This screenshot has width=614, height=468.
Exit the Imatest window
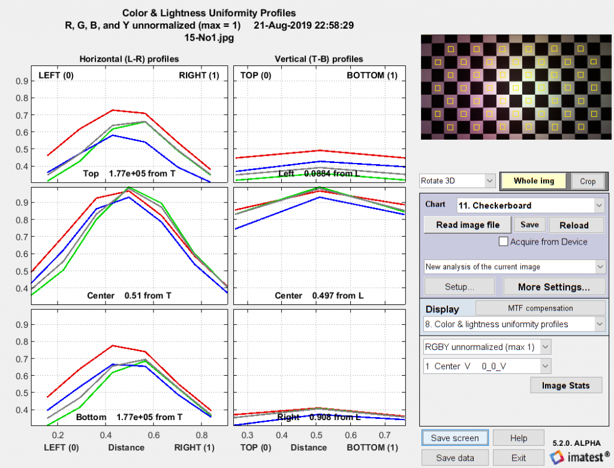(519, 457)
